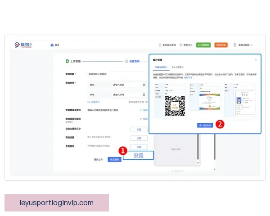Click the 帮助中心 question mark icon
The width and height of the screenshot is (270, 216).
(x=181, y=45)
